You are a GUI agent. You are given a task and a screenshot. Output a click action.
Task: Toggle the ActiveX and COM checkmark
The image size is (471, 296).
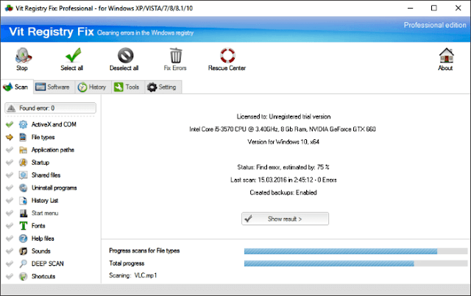(10, 124)
